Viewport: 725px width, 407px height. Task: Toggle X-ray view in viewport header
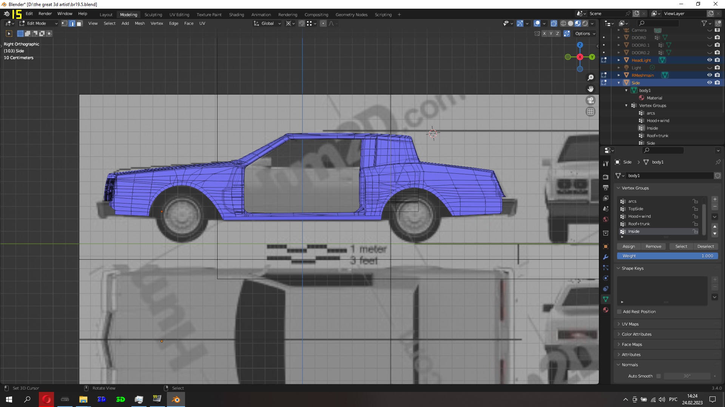554,23
